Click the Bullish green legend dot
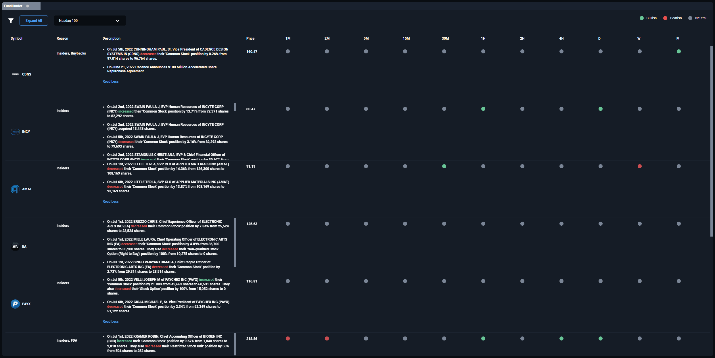The image size is (715, 358). pos(642,18)
